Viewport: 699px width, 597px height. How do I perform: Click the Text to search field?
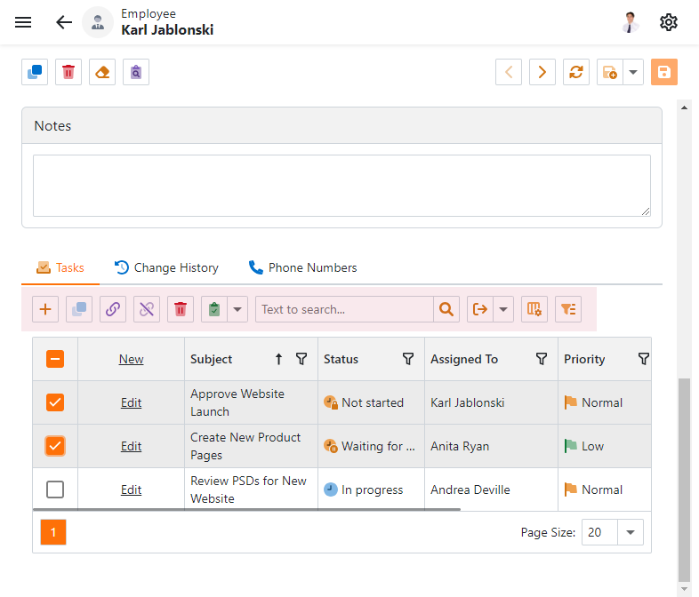[x=344, y=309]
